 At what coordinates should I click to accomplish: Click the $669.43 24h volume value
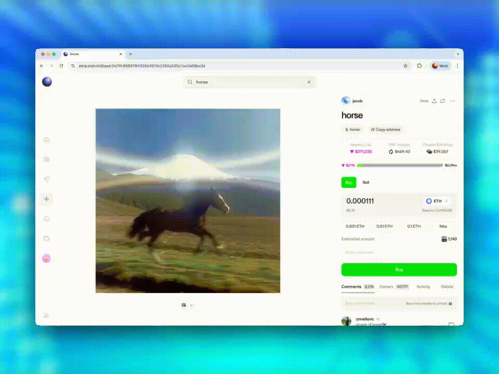click(x=399, y=151)
